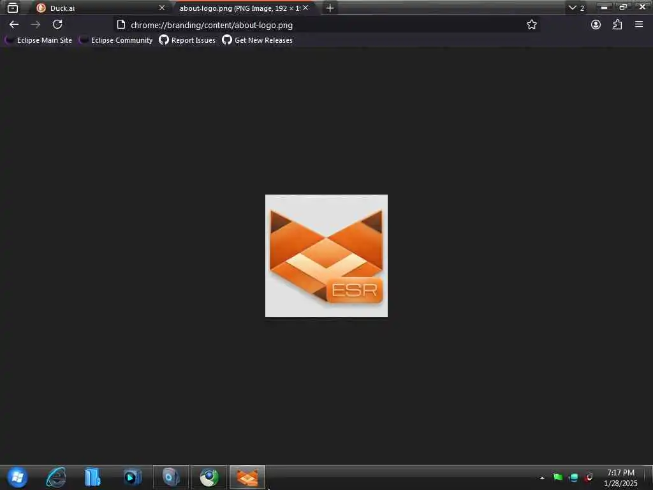Open the Eclipse Community bookmark

(116, 40)
